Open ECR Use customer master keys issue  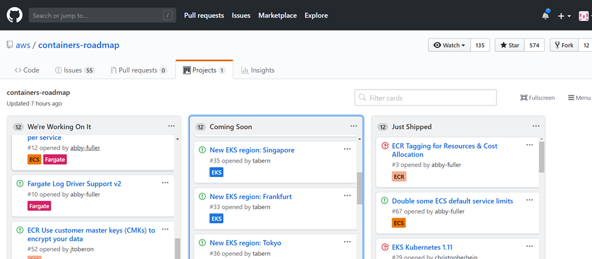pos(91,234)
